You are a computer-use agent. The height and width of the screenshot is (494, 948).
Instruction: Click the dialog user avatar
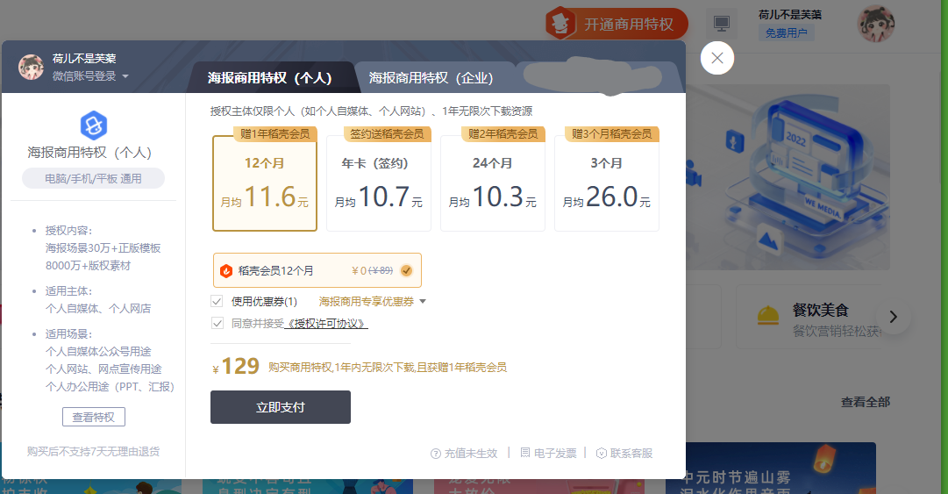(x=31, y=67)
